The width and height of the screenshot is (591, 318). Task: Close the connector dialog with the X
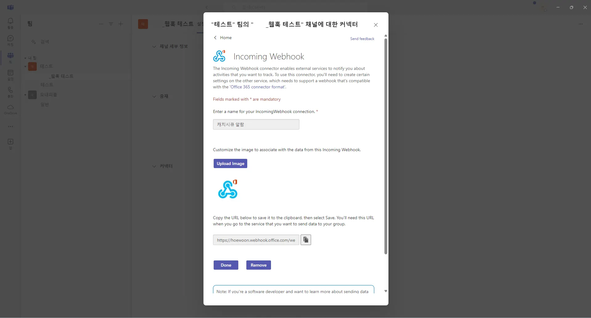[376, 25]
